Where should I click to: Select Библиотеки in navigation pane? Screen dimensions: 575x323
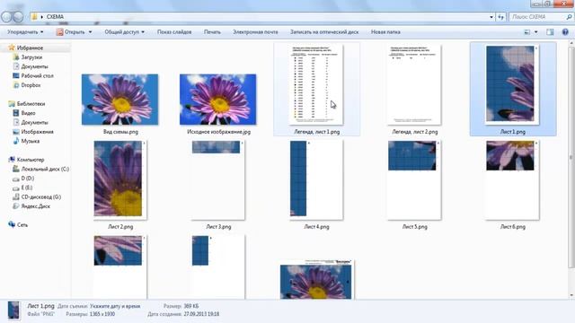[x=31, y=104]
